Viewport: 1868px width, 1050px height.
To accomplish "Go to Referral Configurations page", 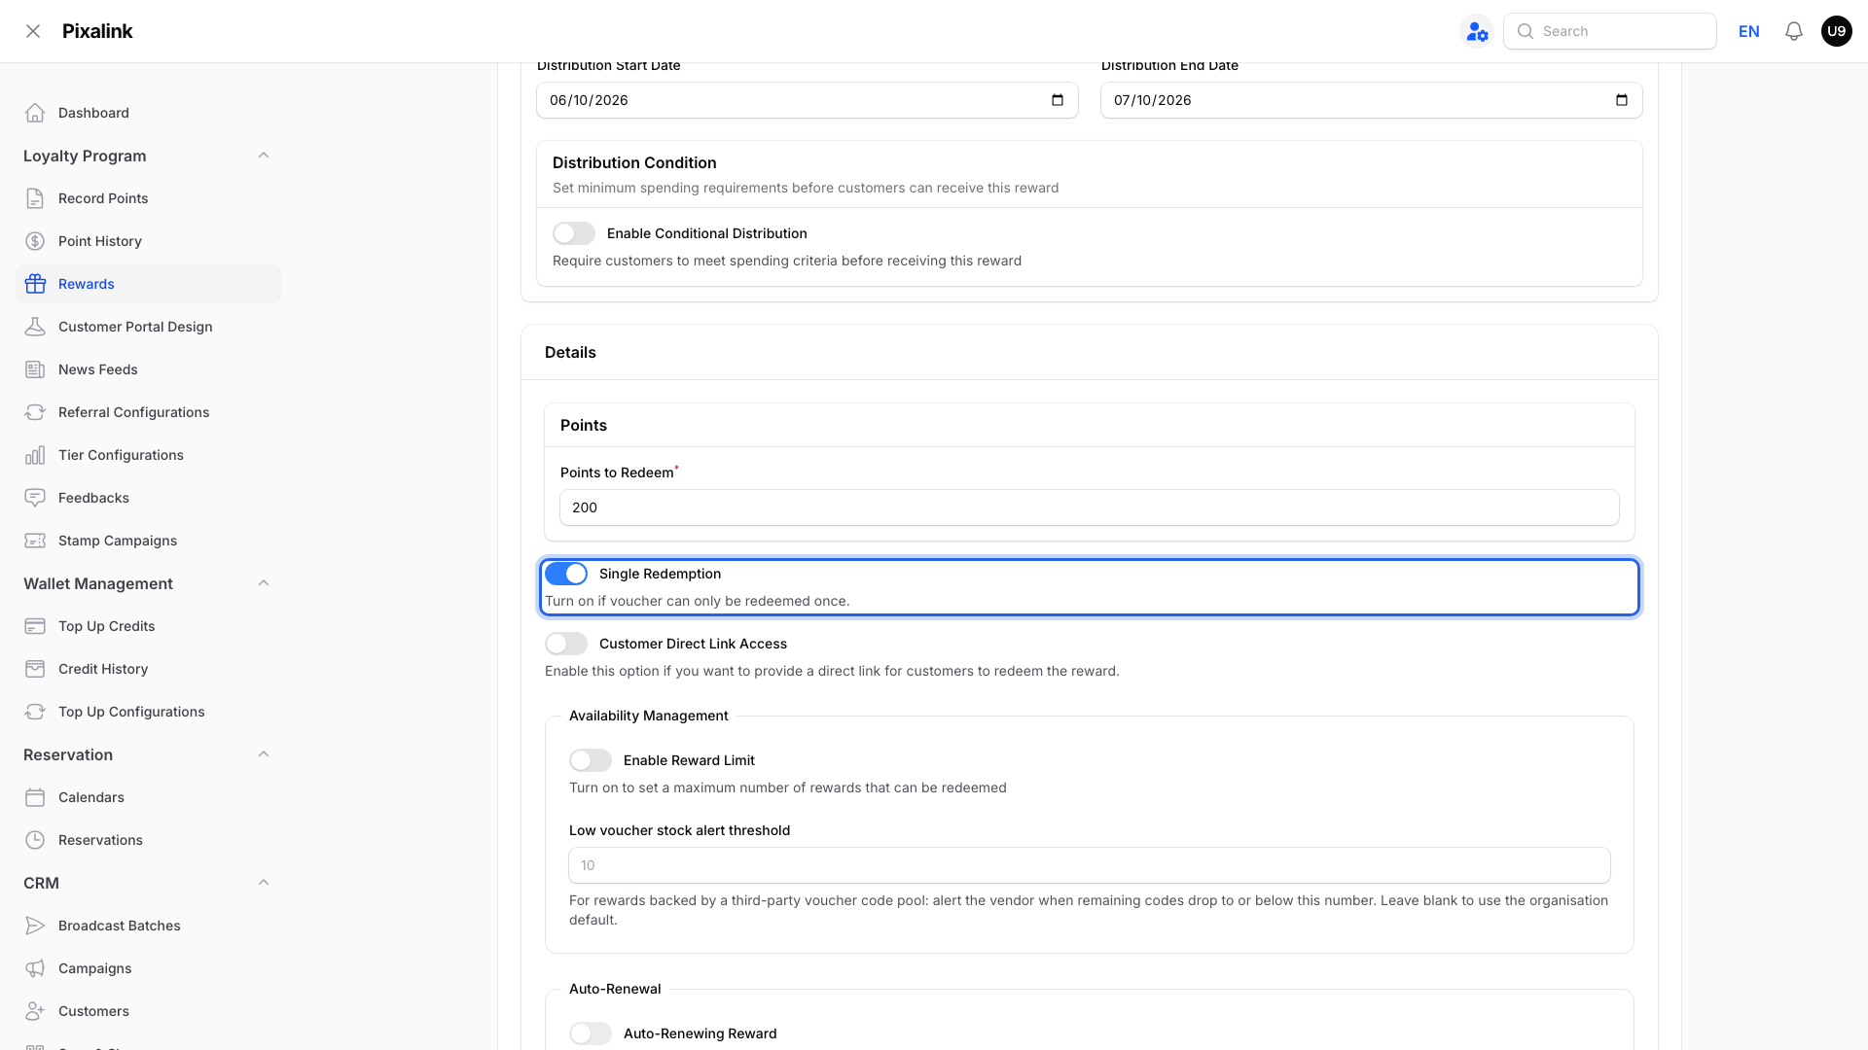I will click(148, 412).
